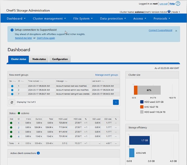
Task: Open node 2 link in Status table
Action: [x=19, y=127]
